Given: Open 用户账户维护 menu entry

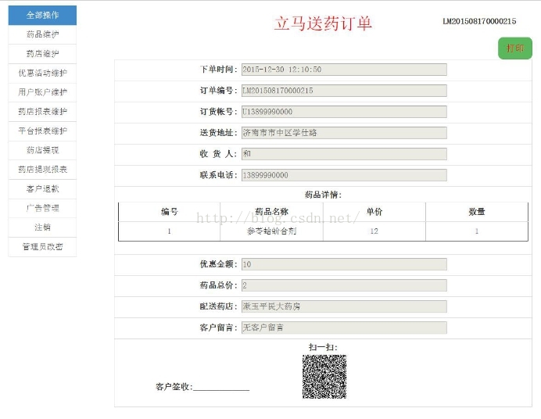Looking at the screenshot, I should (x=42, y=92).
